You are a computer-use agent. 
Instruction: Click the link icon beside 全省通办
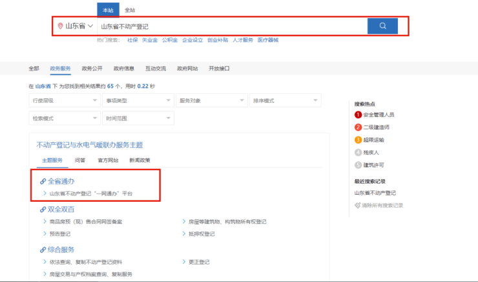43,182
